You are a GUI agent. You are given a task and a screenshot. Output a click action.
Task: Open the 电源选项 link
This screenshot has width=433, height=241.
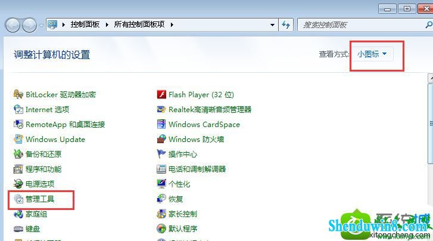point(40,184)
